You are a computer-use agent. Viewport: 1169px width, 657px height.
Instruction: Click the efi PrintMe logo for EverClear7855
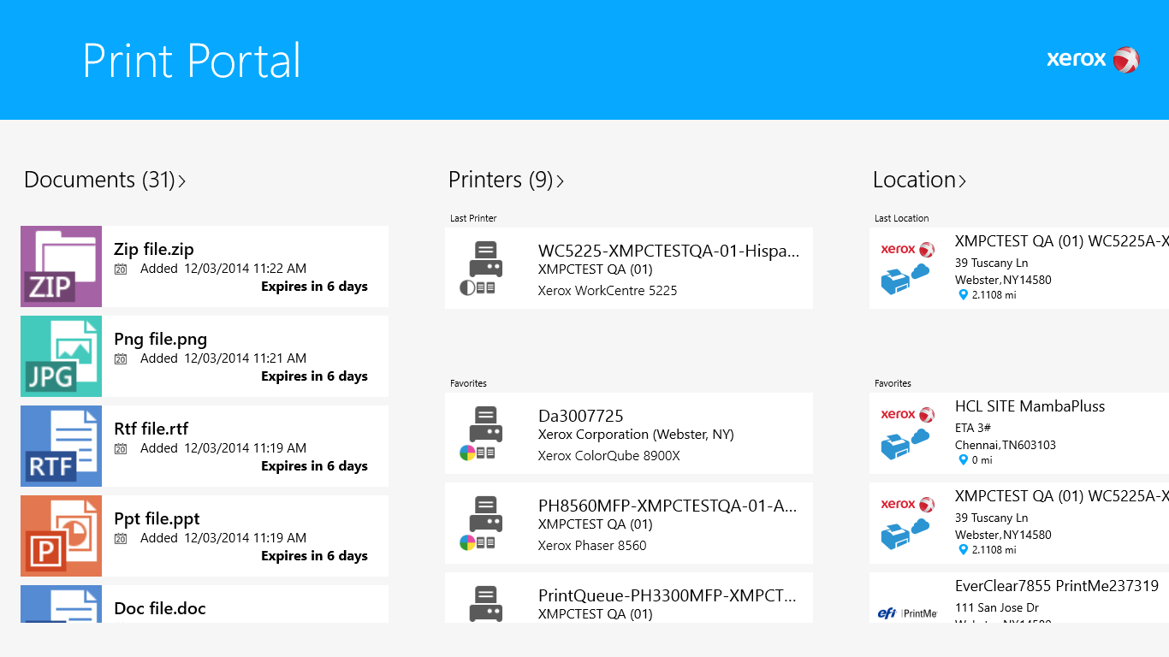click(x=906, y=613)
